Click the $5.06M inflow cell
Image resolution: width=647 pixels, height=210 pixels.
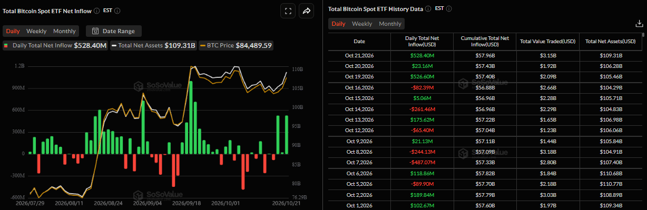click(x=422, y=98)
